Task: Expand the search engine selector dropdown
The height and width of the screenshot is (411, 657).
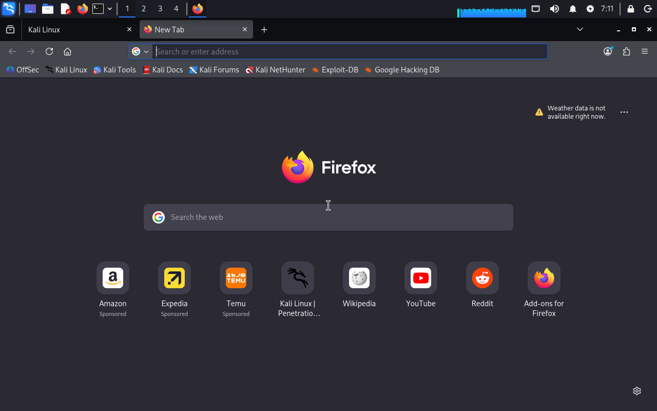Action: [x=140, y=51]
